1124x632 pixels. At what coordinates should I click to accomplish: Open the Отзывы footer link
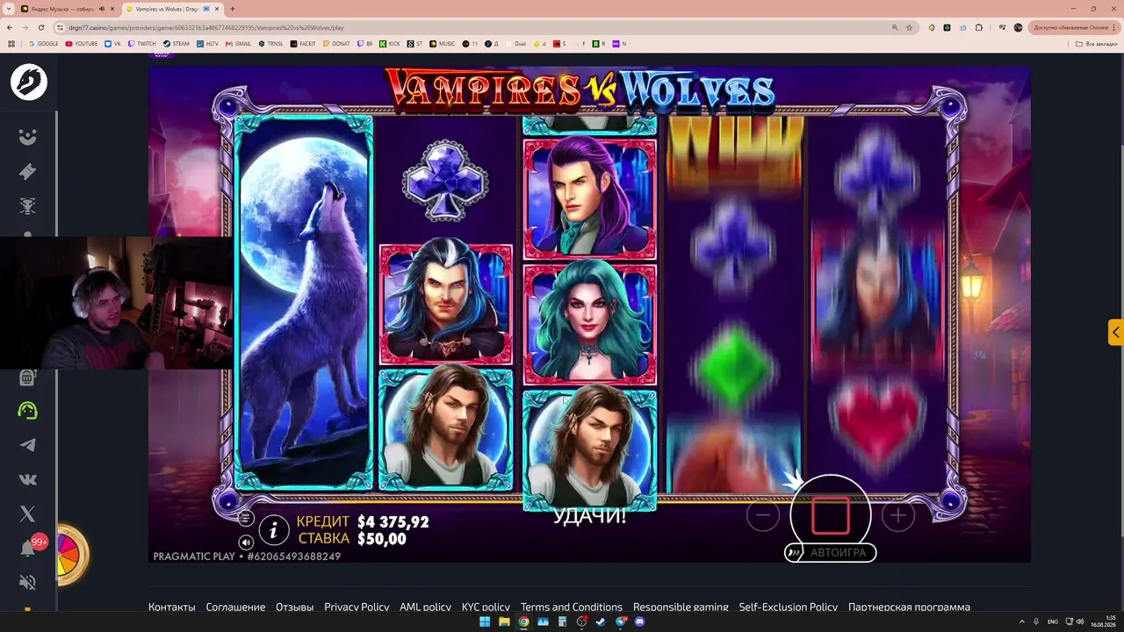click(x=295, y=607)
